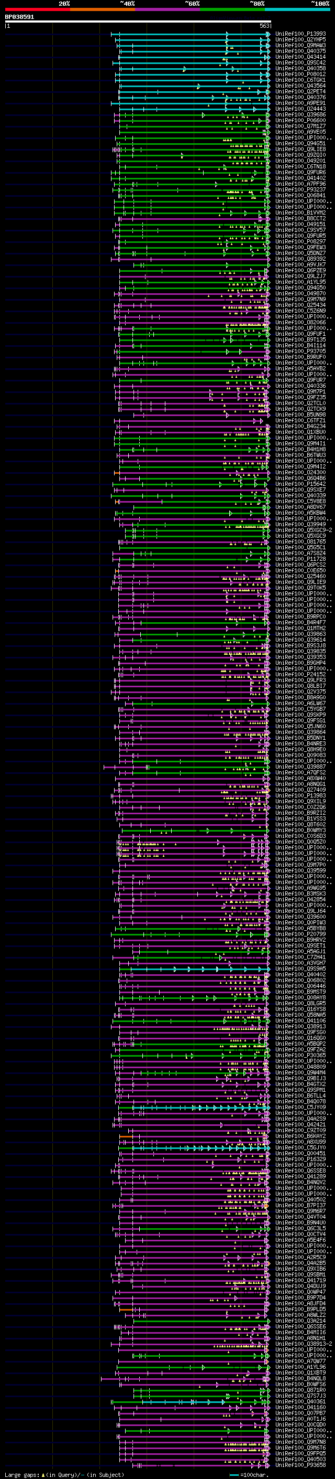Select the UniRef100_Q41719 label
The width and height of the screenshot is (335, 1479).
pos(300,1280)
